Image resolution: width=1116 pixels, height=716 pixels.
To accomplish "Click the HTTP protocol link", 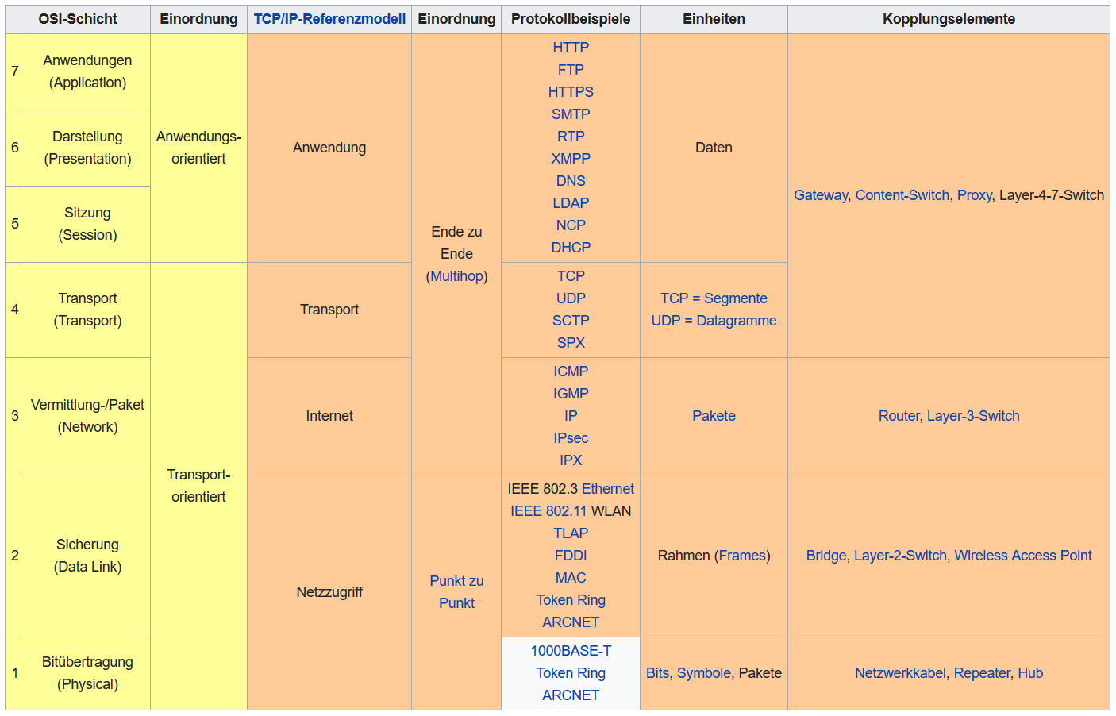I will [x=571, y=48].
